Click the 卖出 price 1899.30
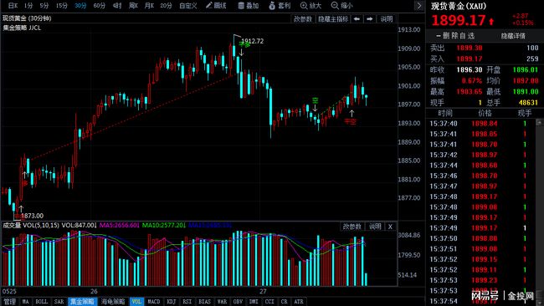This screenshot has height=306, width=544. pos(470,48)
